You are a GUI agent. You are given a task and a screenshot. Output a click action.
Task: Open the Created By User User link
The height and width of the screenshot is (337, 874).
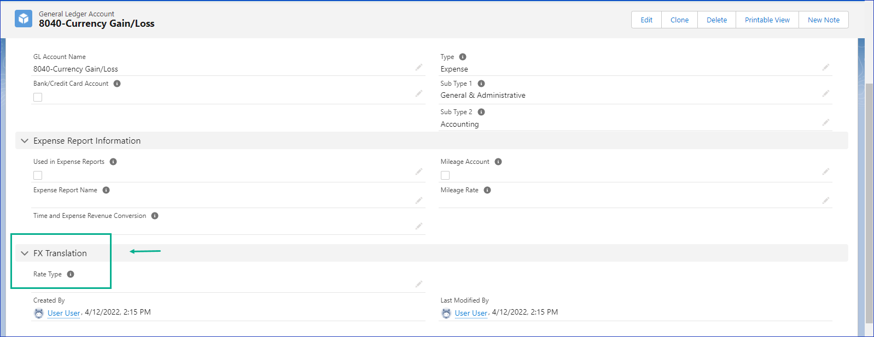tap(63, 313)
